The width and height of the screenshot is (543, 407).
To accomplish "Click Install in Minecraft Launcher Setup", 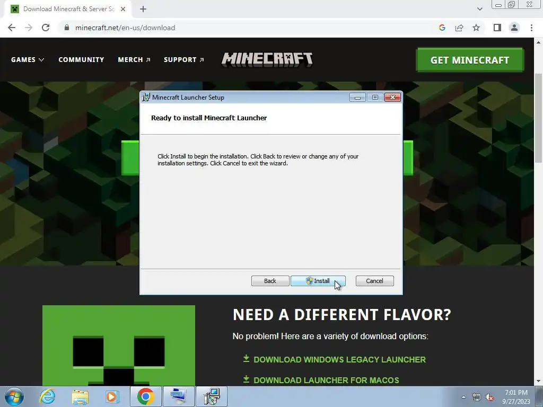I will tap(318, 281).
